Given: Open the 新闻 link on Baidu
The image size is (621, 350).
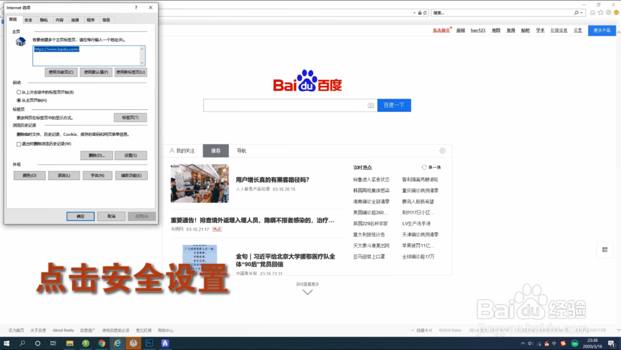Looking at the screenshot, I should pos(460,30).
